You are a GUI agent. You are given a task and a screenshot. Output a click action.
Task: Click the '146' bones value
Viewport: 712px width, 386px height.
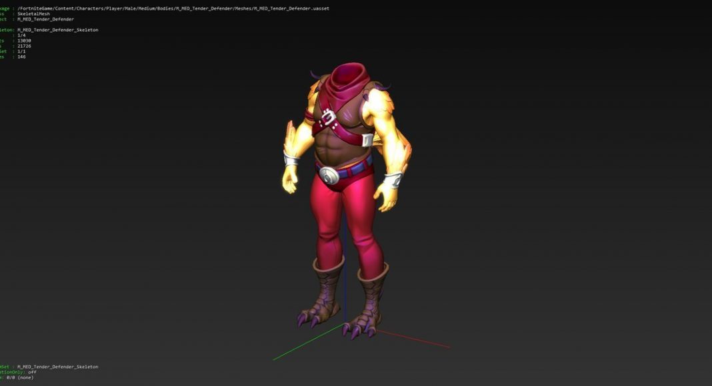21,57
